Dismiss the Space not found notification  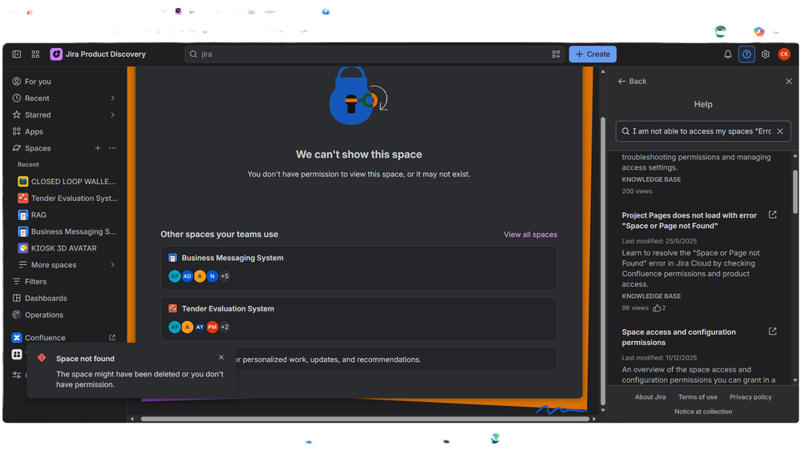tap(221, 357)
